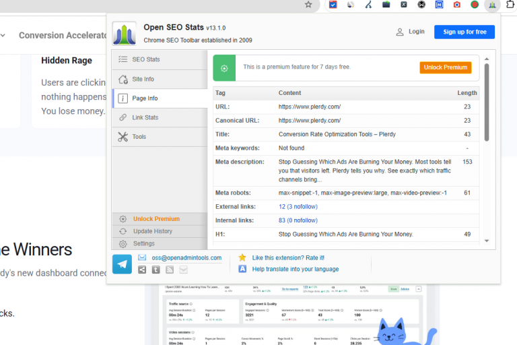Open the Tumblr icon in footer
The height and width of the screenshot is (345, 517).
pos(156,270)
